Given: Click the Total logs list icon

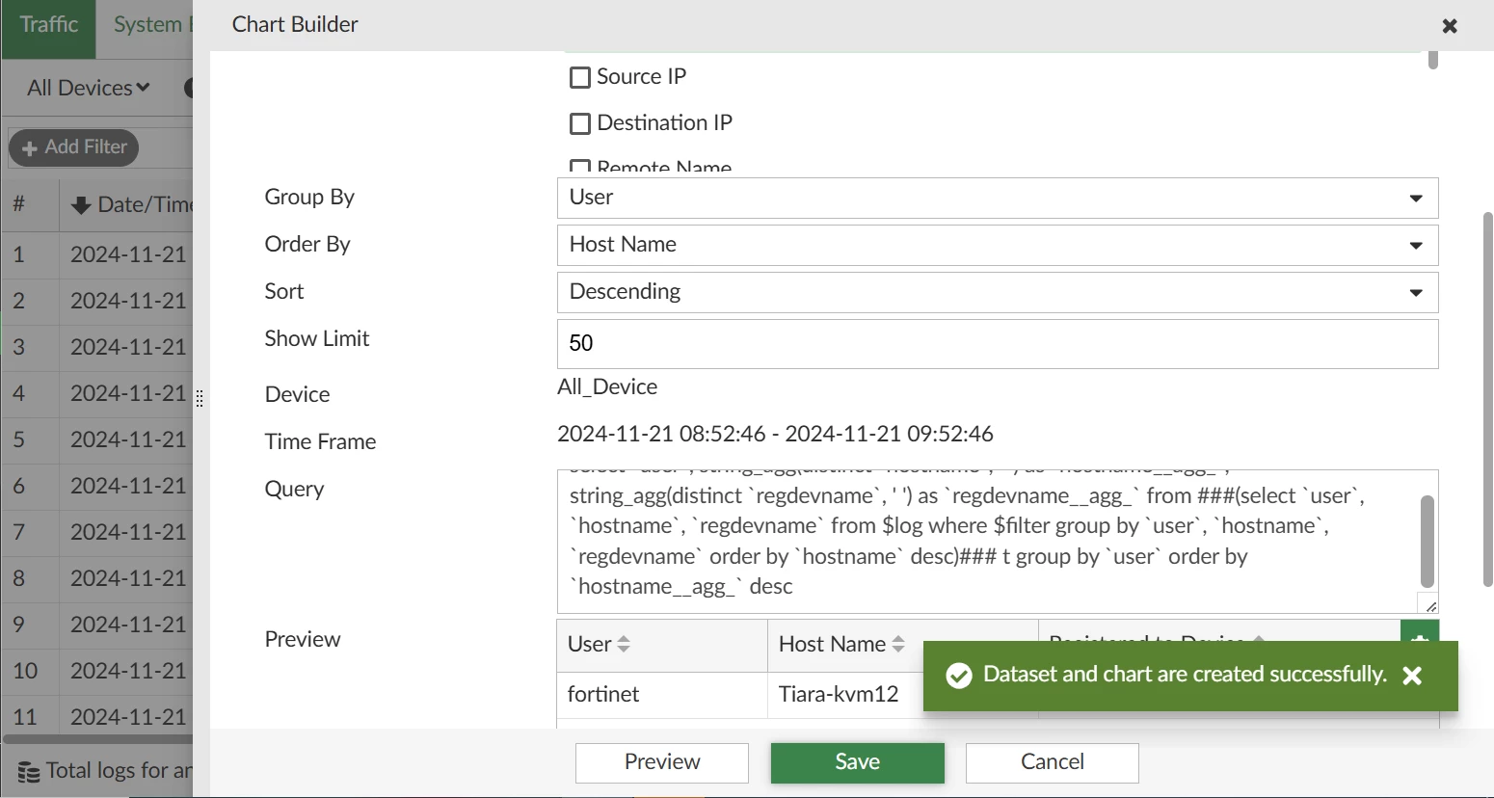Looking at the screenshot, I should pyautogui.click(x=29, y=772).
